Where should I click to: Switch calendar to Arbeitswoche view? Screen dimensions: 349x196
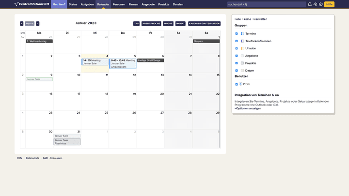click(151, 23)
